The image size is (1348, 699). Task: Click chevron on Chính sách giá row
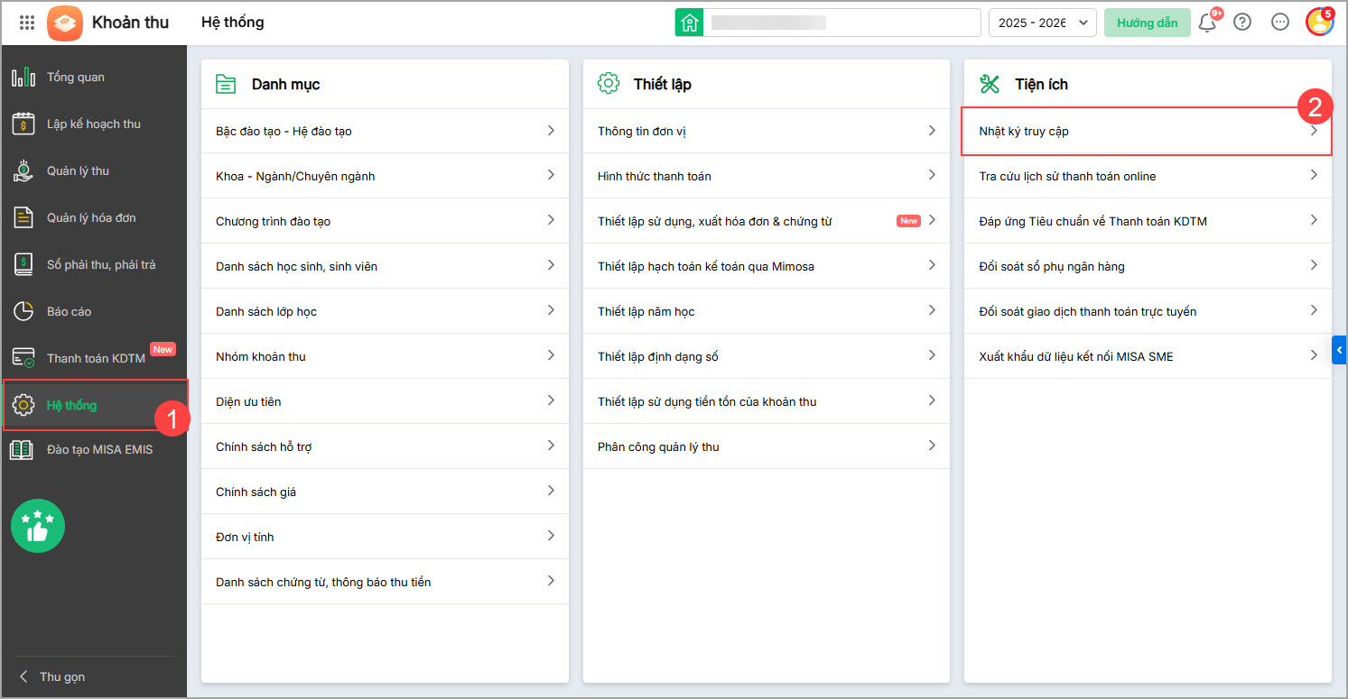point(551,491)
